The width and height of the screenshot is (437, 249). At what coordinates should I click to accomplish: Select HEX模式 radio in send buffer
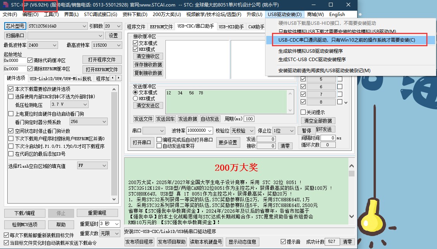[135, 99]
